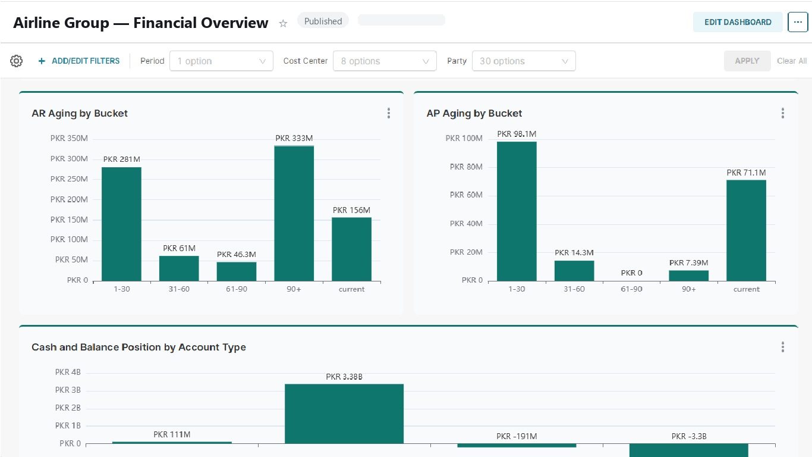Open the Party filter dropdown
Image resolution: width=812 pixels, height=457 pixels.
(x=524, y=61)
